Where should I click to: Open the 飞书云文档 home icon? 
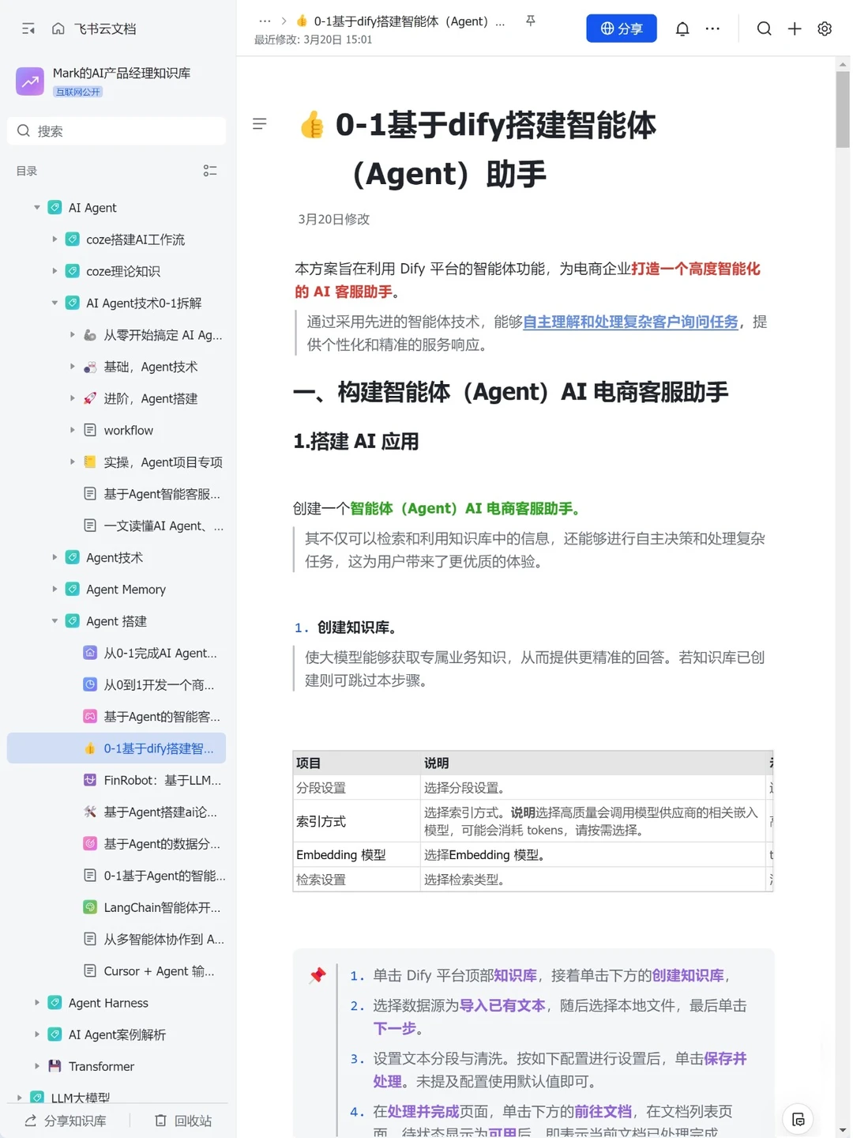pyautogui.click(x=58, y=28)
